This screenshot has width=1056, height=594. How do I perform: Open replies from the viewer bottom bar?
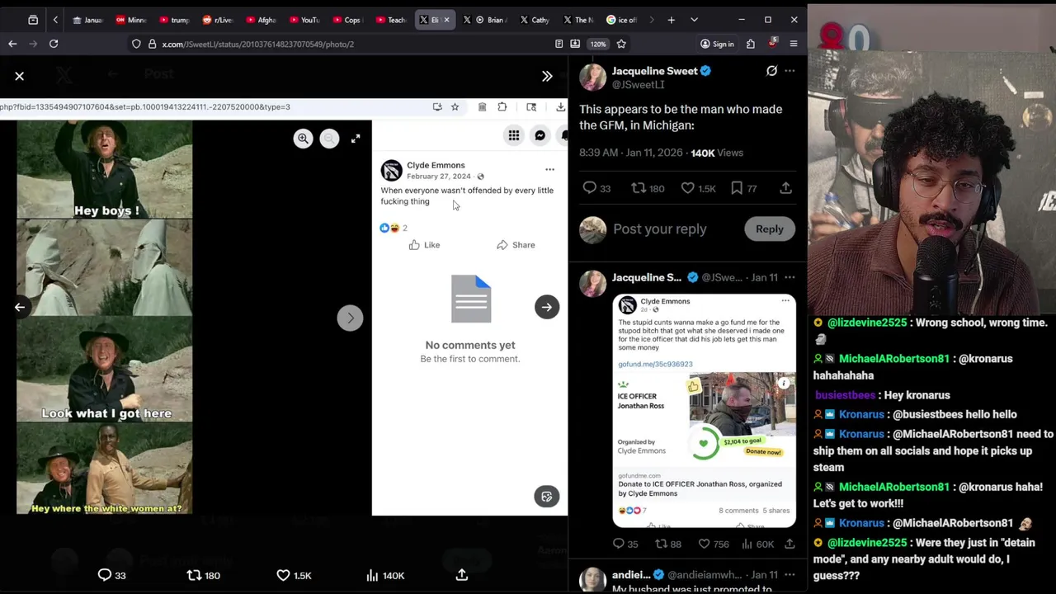[x=111, y=575]
